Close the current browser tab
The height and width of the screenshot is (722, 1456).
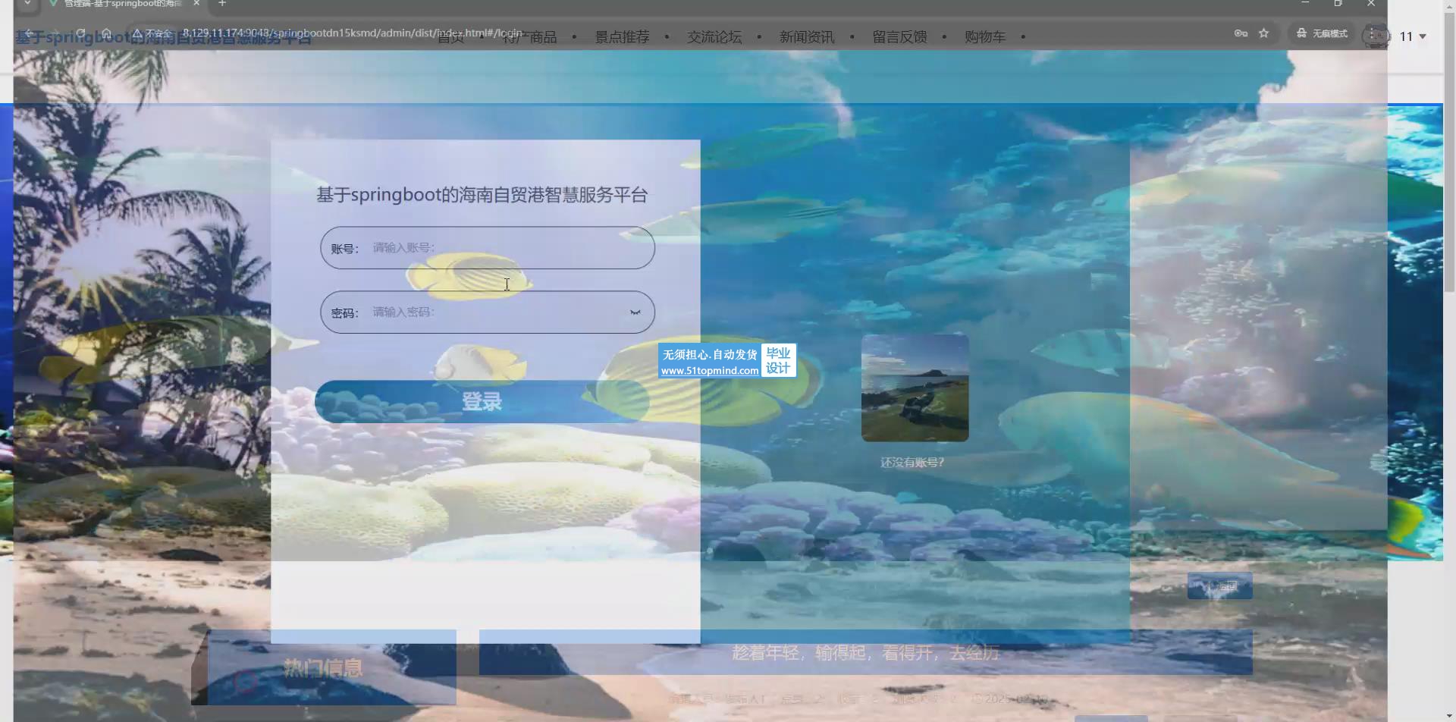click(x=196, y=4)
